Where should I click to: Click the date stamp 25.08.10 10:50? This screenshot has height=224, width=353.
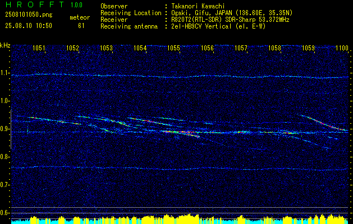click(x=29, y=26)
